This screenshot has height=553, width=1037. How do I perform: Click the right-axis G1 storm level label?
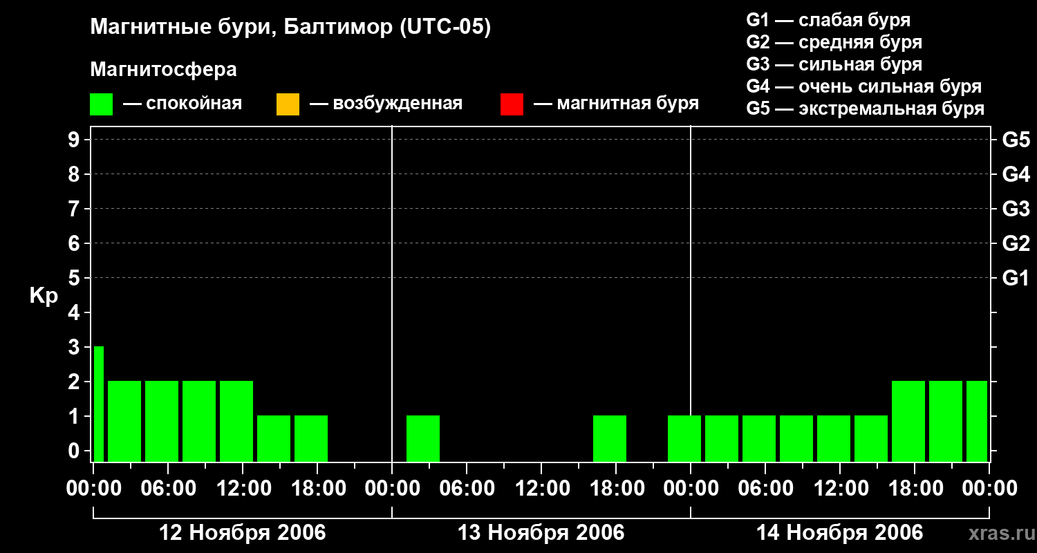pyautogui.click(x=1016, y=278)
